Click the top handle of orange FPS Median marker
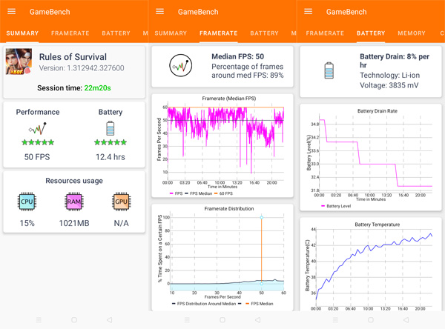445x329 pixels. point(262,217)
